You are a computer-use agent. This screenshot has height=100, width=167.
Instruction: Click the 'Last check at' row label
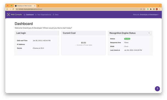point(115,50)
